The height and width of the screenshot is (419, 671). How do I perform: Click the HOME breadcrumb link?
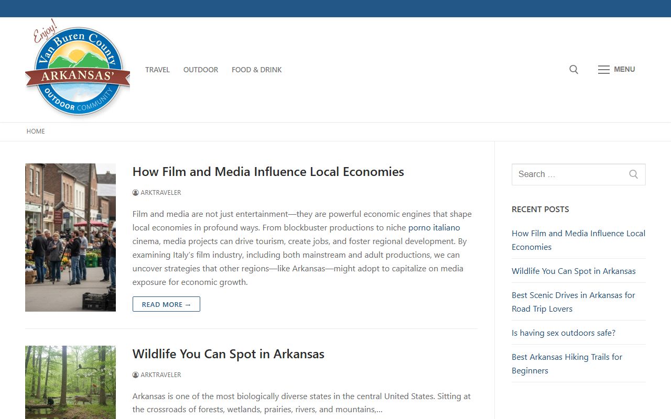tap(36, 131)
